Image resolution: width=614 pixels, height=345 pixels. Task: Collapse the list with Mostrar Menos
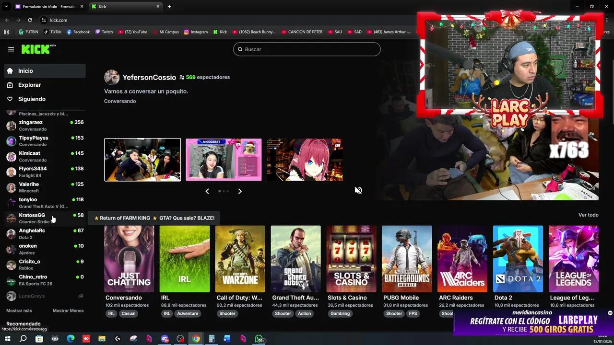click(68, 310)
